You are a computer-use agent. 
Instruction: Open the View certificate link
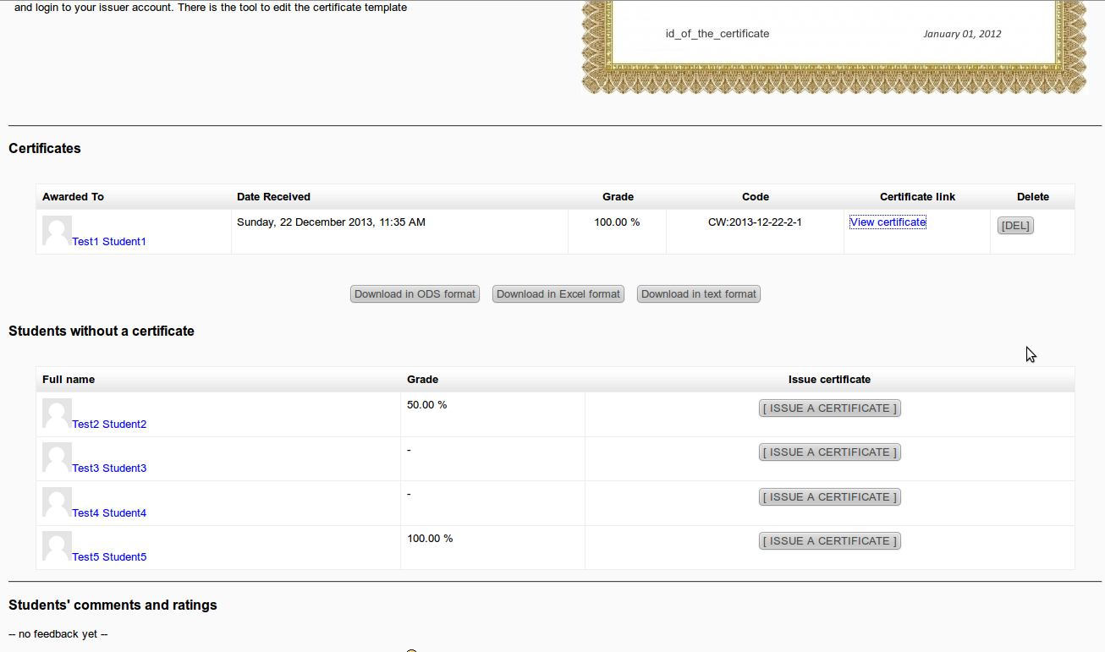click(x=888, y=222)
